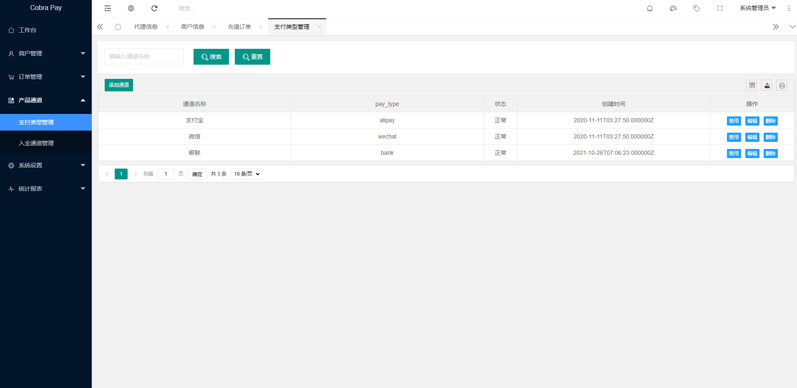Enter fullscreen mode via expand icon
Image resolution: width=797 pixels, height=388 pixels.
[720, 8]
